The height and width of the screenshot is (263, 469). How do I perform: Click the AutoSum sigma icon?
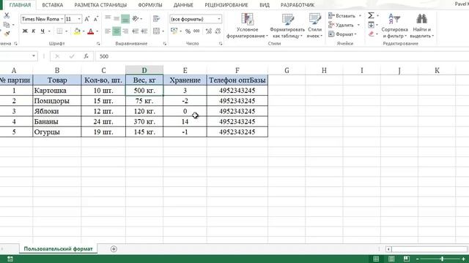click(371, 15)
